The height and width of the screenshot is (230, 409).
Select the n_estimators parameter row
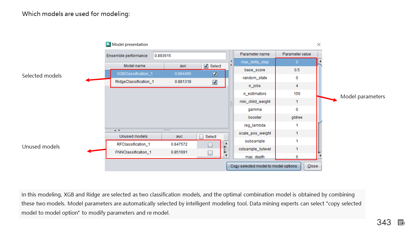point(255,94)
